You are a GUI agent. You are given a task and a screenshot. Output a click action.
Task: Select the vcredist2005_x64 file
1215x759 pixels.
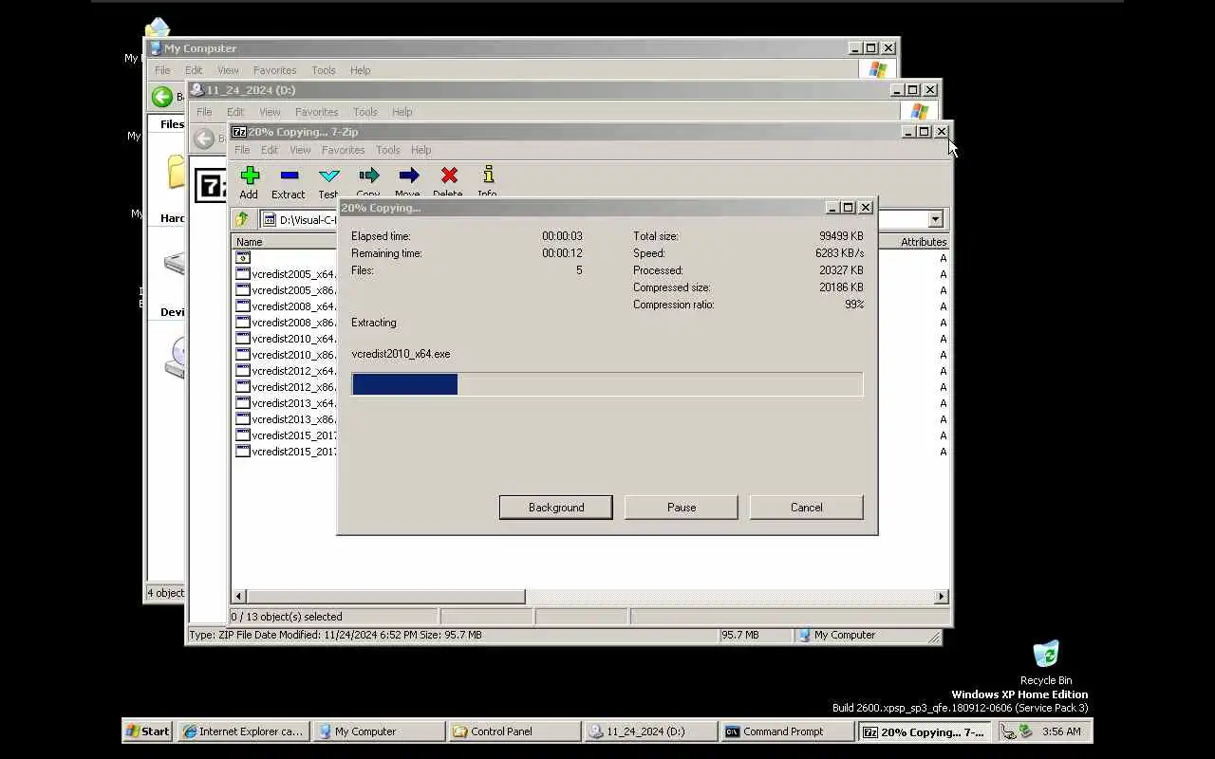pos(286,274)
